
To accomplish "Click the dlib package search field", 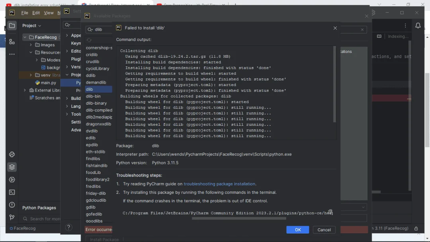I will click(x=99, y=29).
